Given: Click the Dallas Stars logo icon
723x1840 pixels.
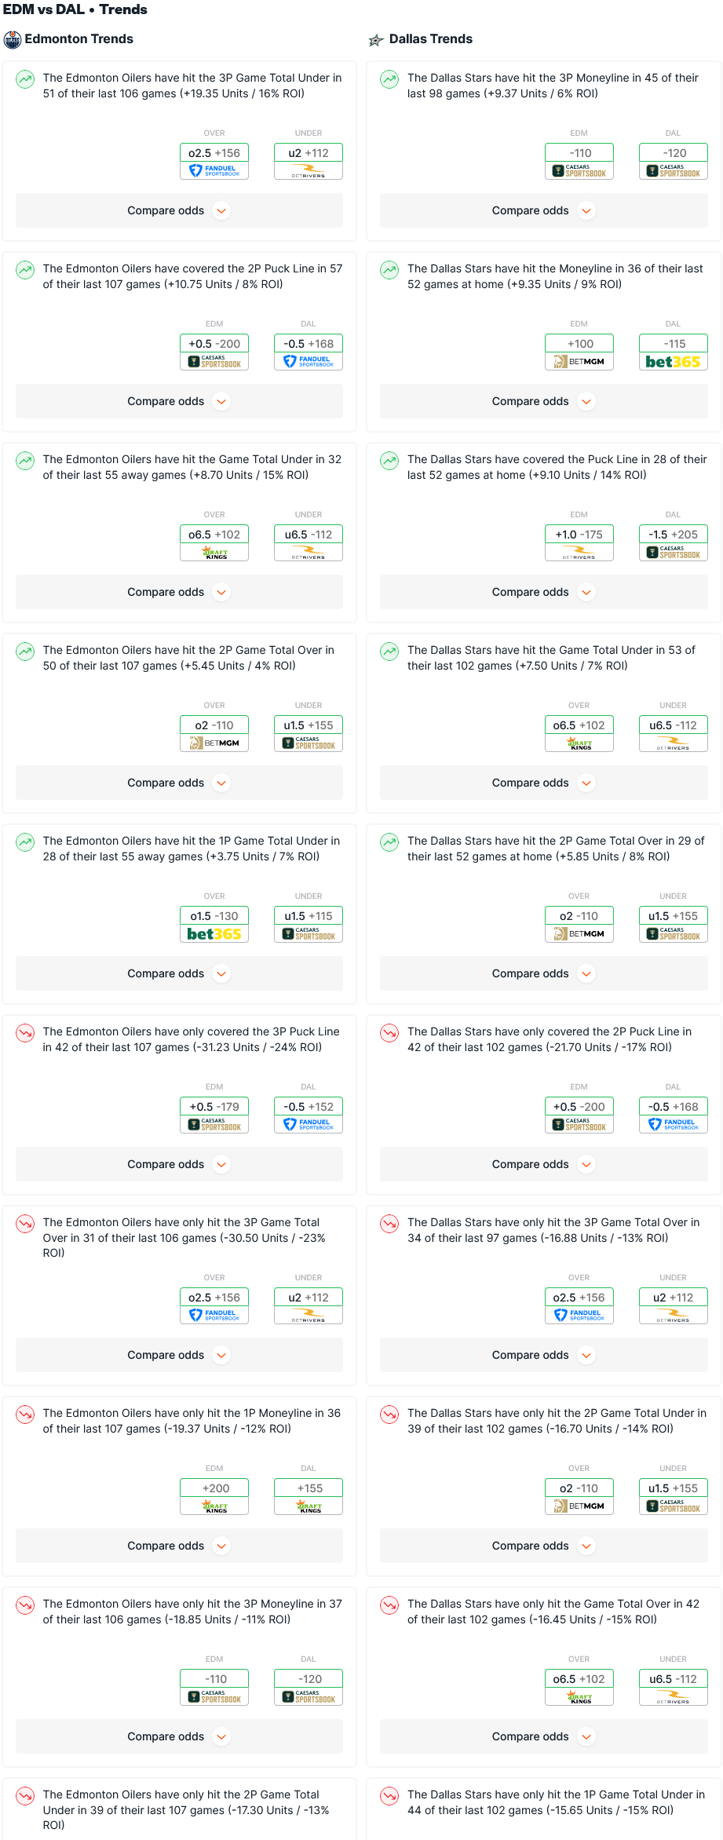Looking at the screenshot, I should (x=377, y=40).
